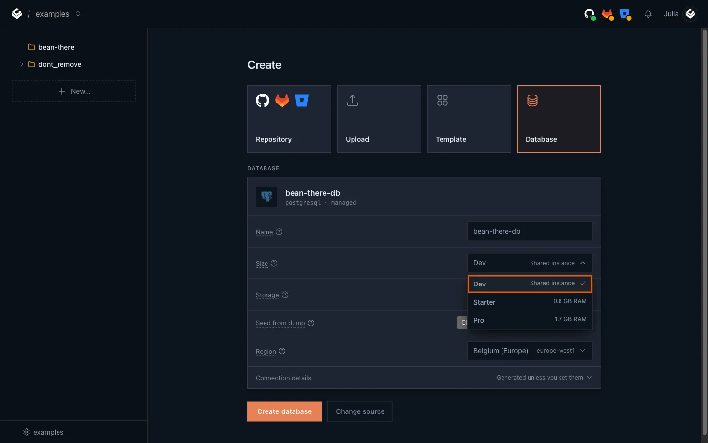Click the Seed from dump label
Screen dimensions: 708x443
[x=280, y=323]
